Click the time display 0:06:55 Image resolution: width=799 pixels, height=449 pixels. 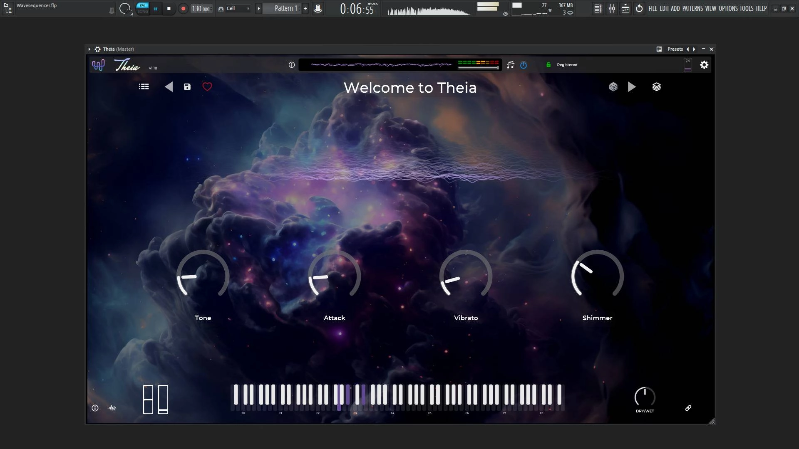tap(357, 9)
